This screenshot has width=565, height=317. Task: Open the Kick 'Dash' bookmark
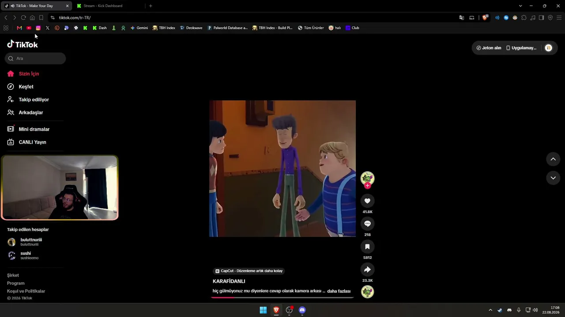click(99, 28)
